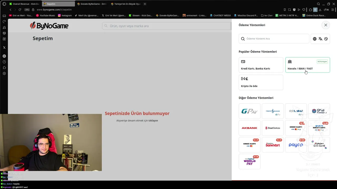337x189 pixels.
Task: Open the downloads icon
Action: (320, 10)
